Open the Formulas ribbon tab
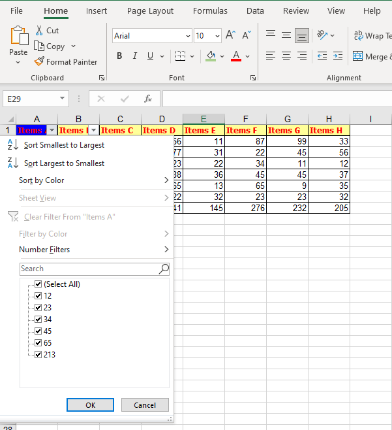Screen dimensions: 392x430 point(210,11)
